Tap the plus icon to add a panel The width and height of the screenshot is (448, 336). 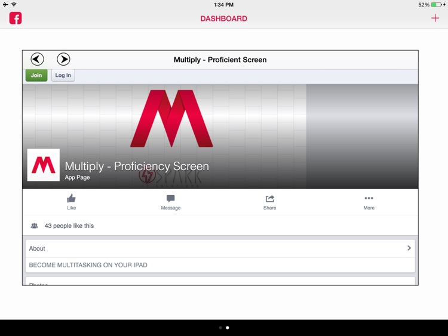(435, 19)
